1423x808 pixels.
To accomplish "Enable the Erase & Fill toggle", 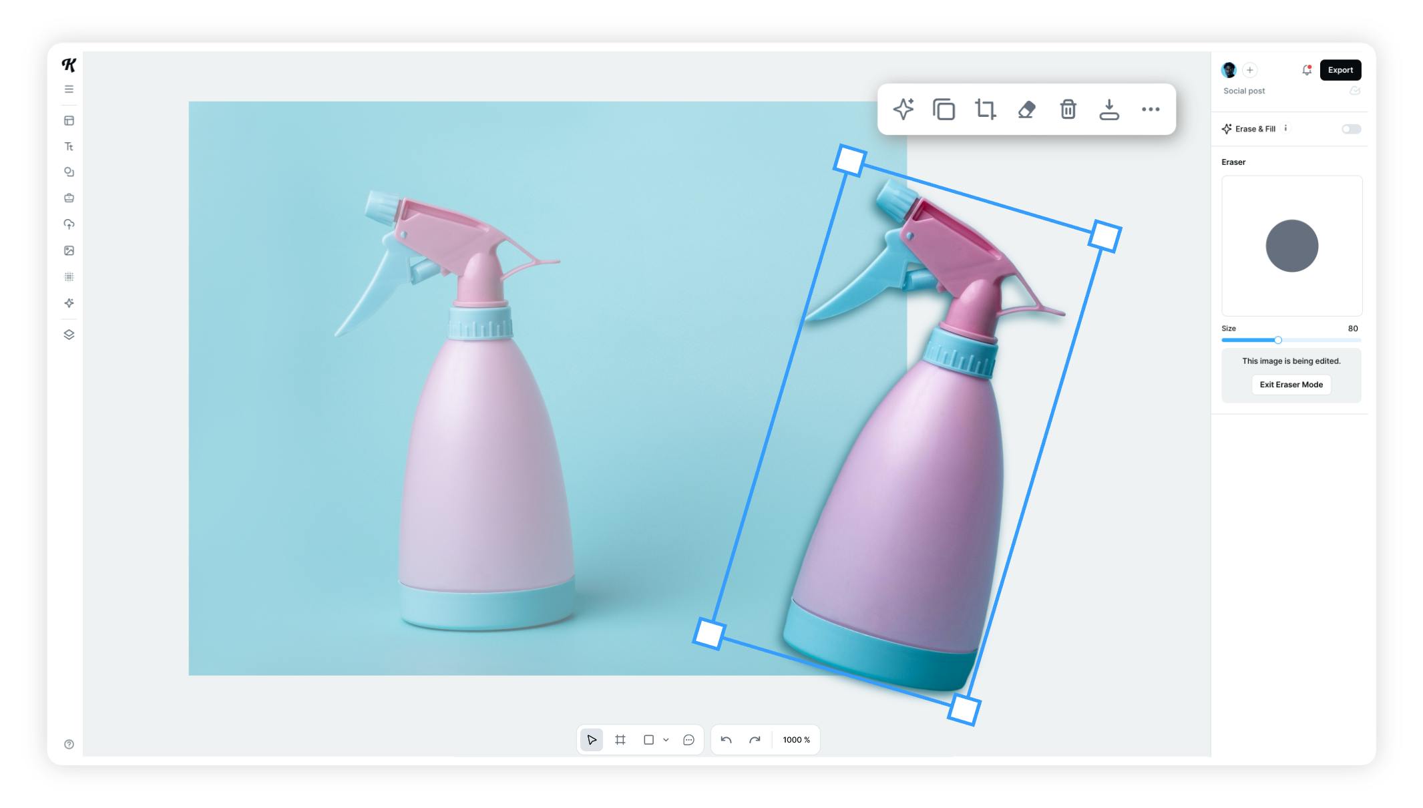I will click(x=1350, y=128).
